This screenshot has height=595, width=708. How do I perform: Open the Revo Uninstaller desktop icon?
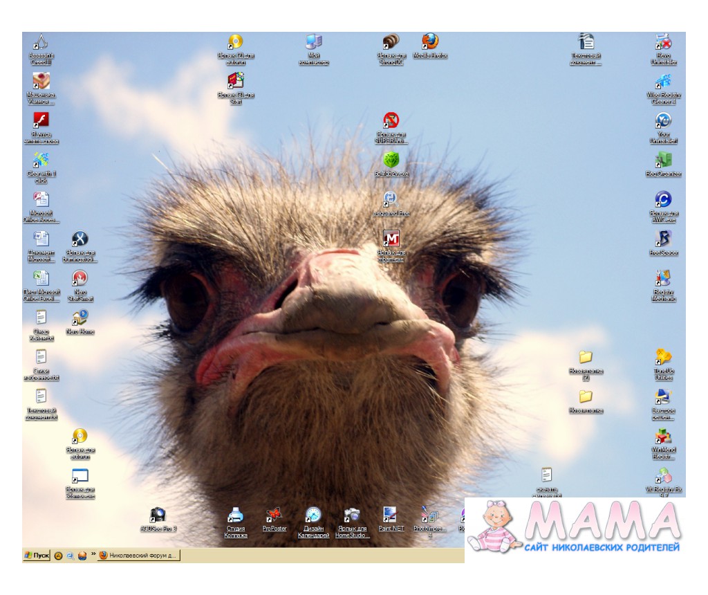[663, 42]
